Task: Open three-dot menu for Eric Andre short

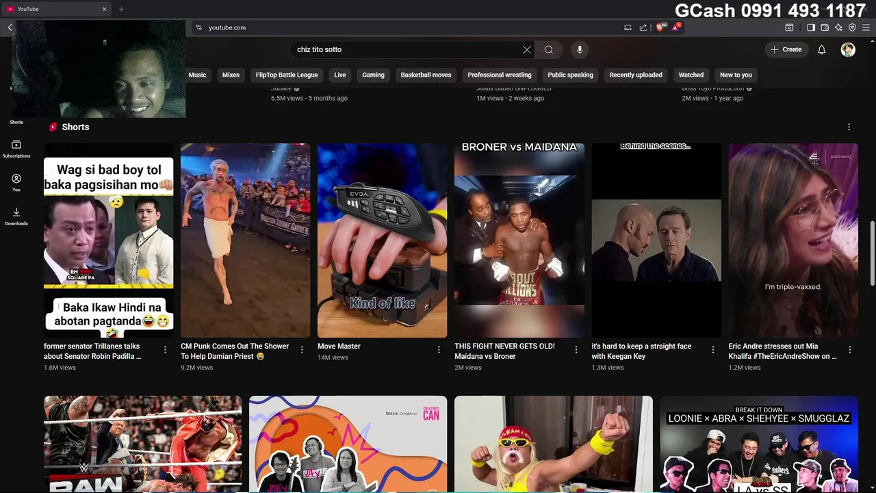Action: (850, 350)
